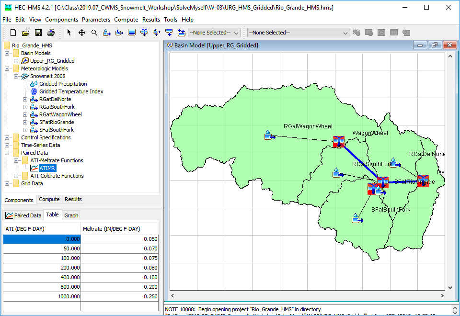Image resolution: width=460 pixels, height=316 pixels.
Task: Switch to the Results tab below the tree
Action: tap(73, 199)
